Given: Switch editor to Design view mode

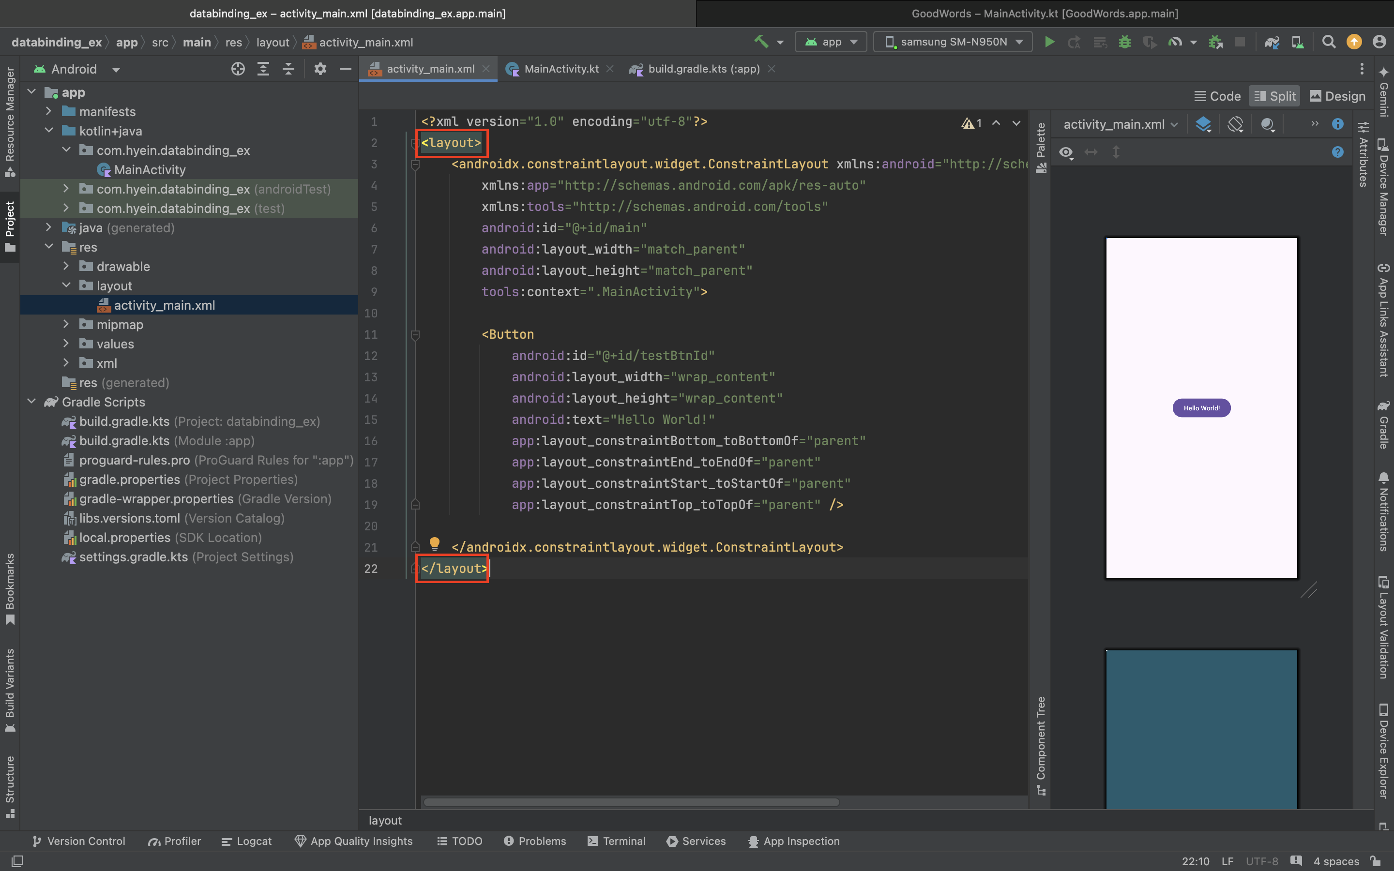Looking at the screenshot, I should click(x=1337, y=96).
